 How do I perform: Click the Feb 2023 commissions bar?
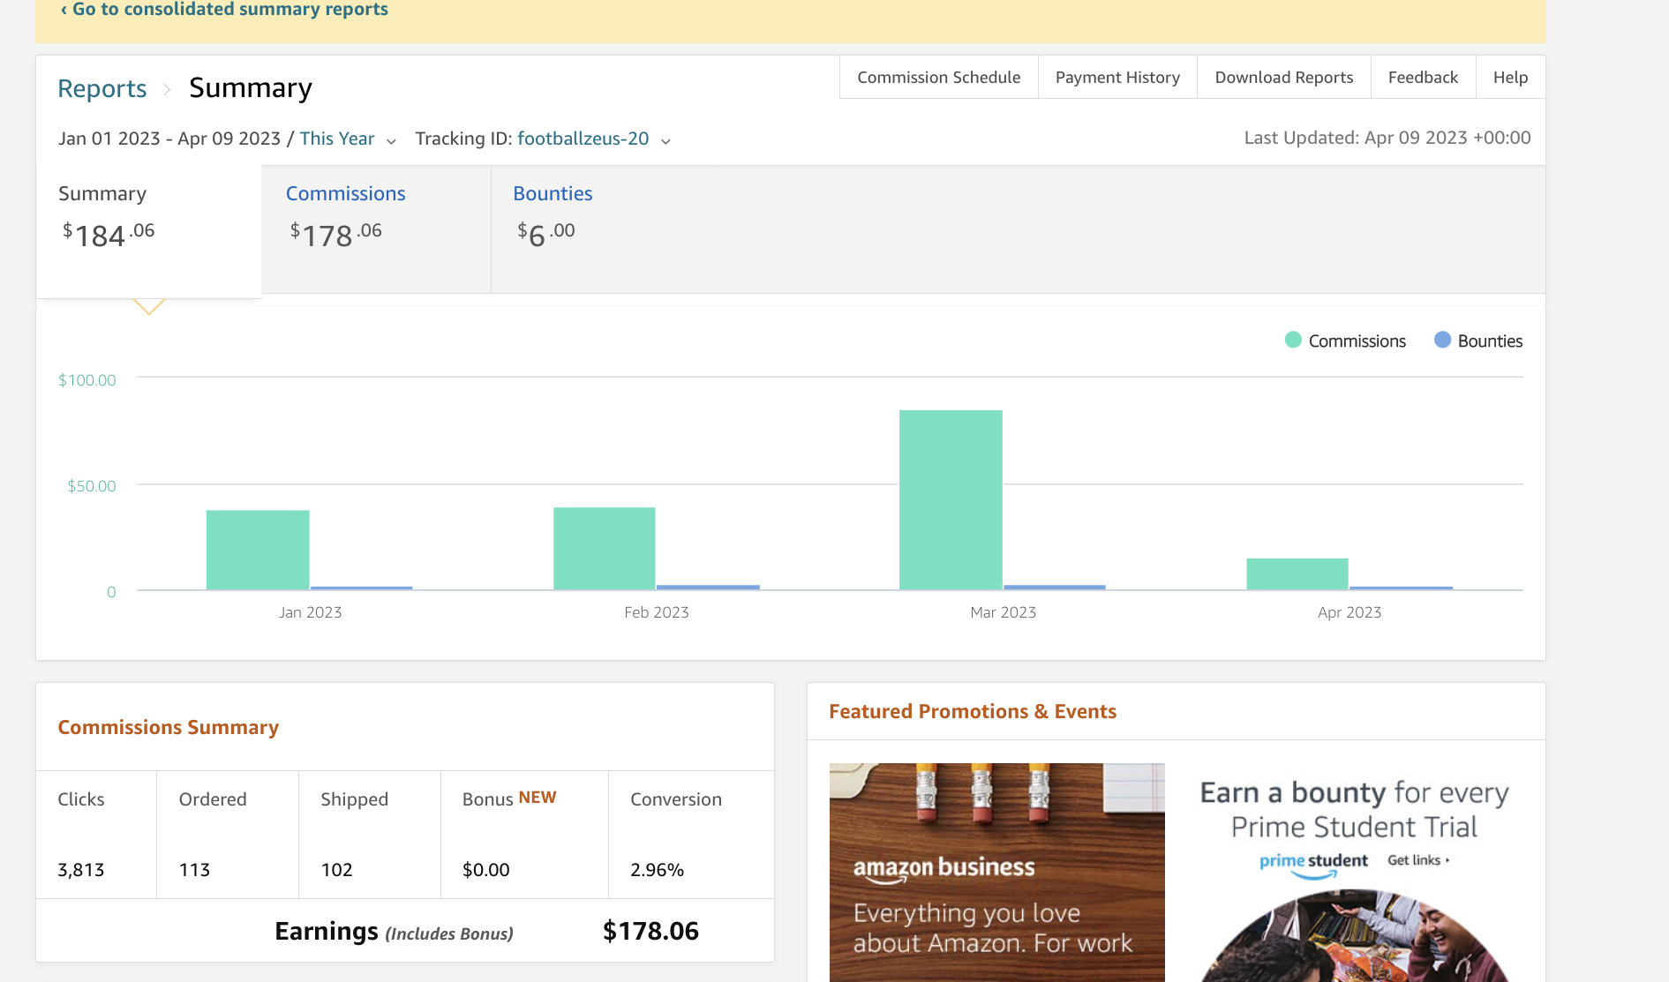pos(605,549)
